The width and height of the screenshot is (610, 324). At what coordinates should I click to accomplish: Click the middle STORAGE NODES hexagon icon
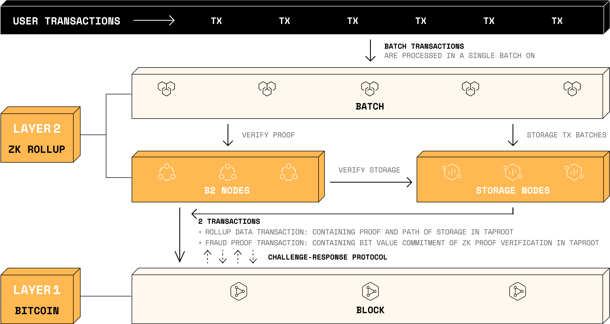pos(513,172)
